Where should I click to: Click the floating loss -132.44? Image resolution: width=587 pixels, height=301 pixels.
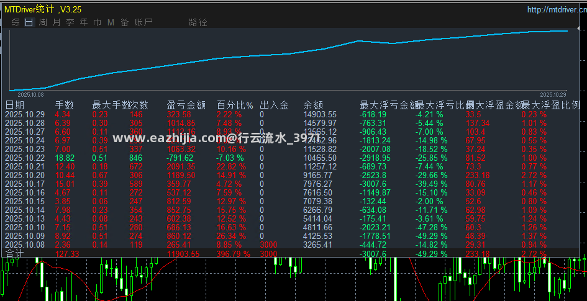[373, 201]
